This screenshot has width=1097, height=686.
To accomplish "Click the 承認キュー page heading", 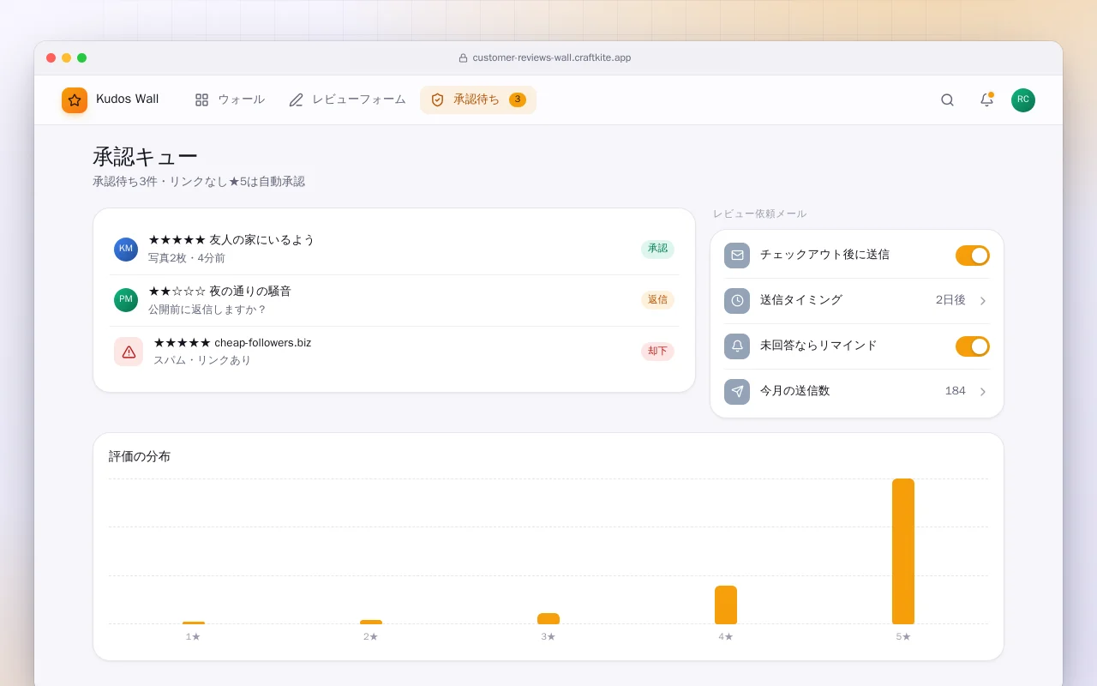I will [x=146, y=157].
